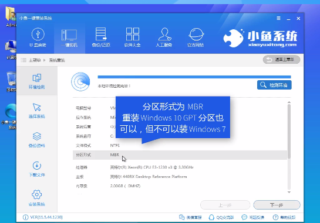Click the version info icon in status bar
The image size is (320, 223).
click(x=25, y=217)
